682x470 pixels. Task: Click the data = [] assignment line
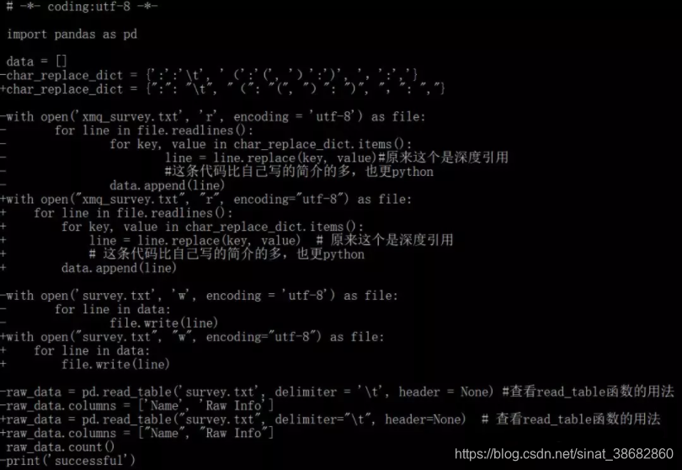click(x=36, y=61)
